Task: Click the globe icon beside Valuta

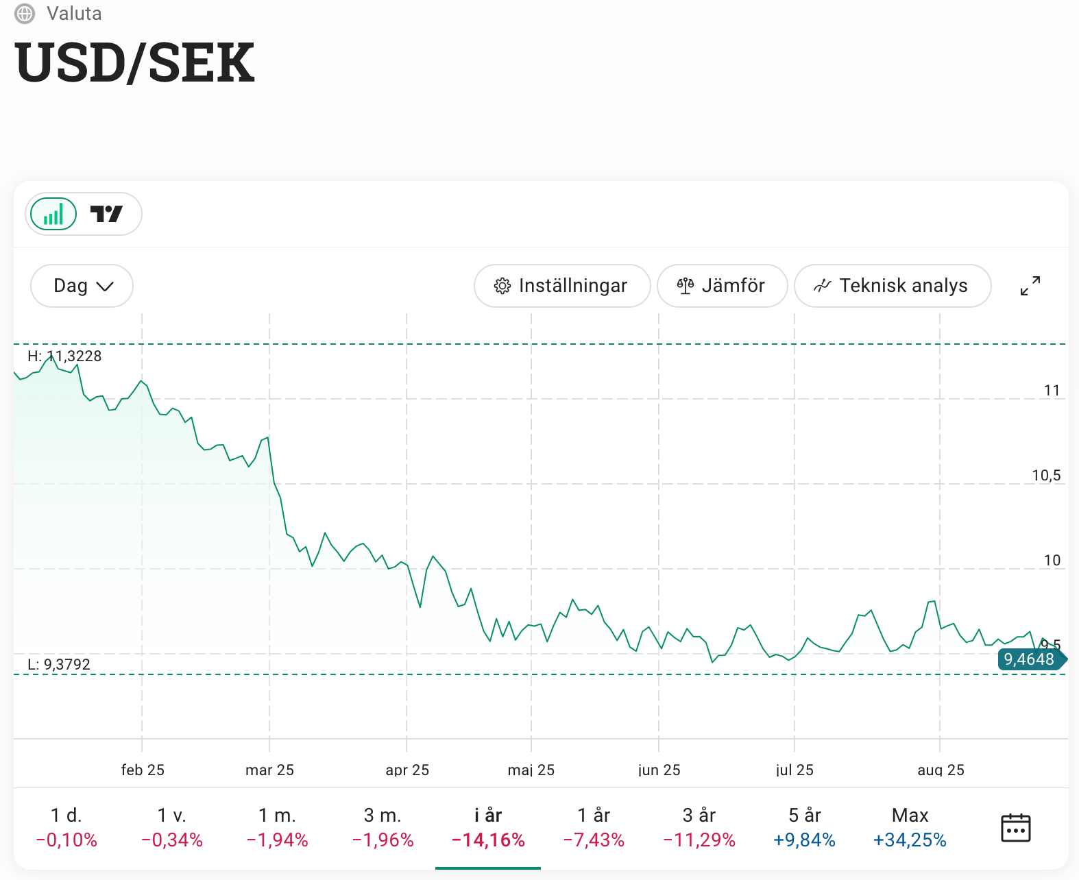Action: 25,14
